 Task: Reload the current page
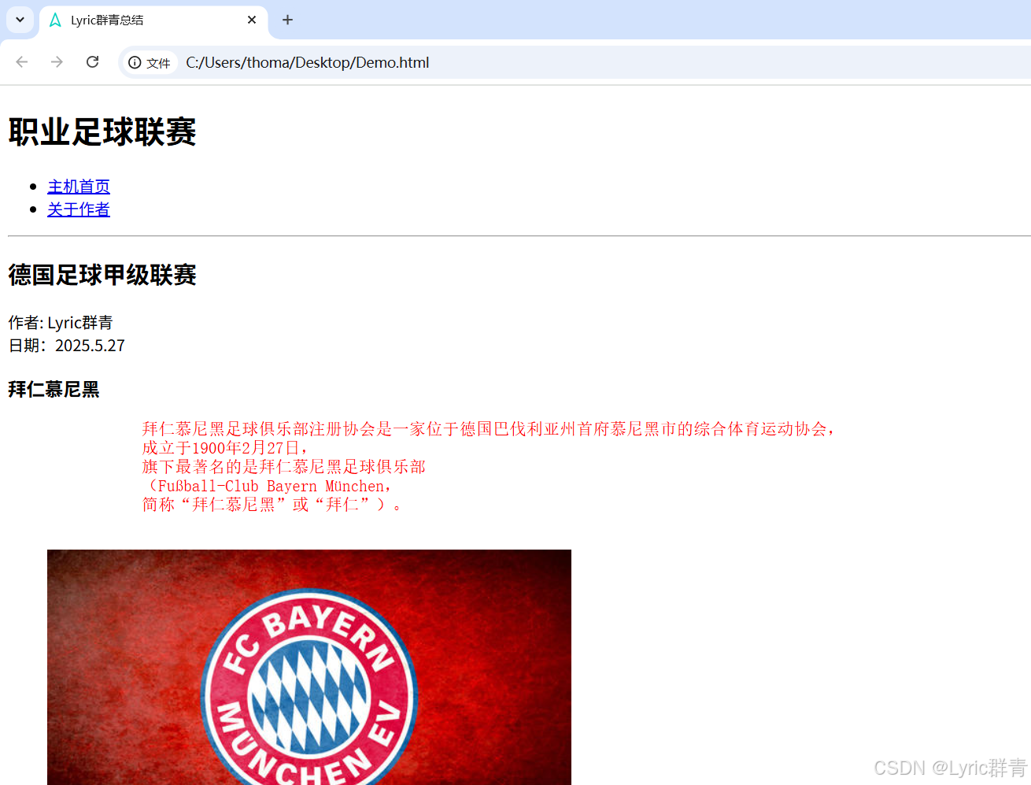pos(92,62)
